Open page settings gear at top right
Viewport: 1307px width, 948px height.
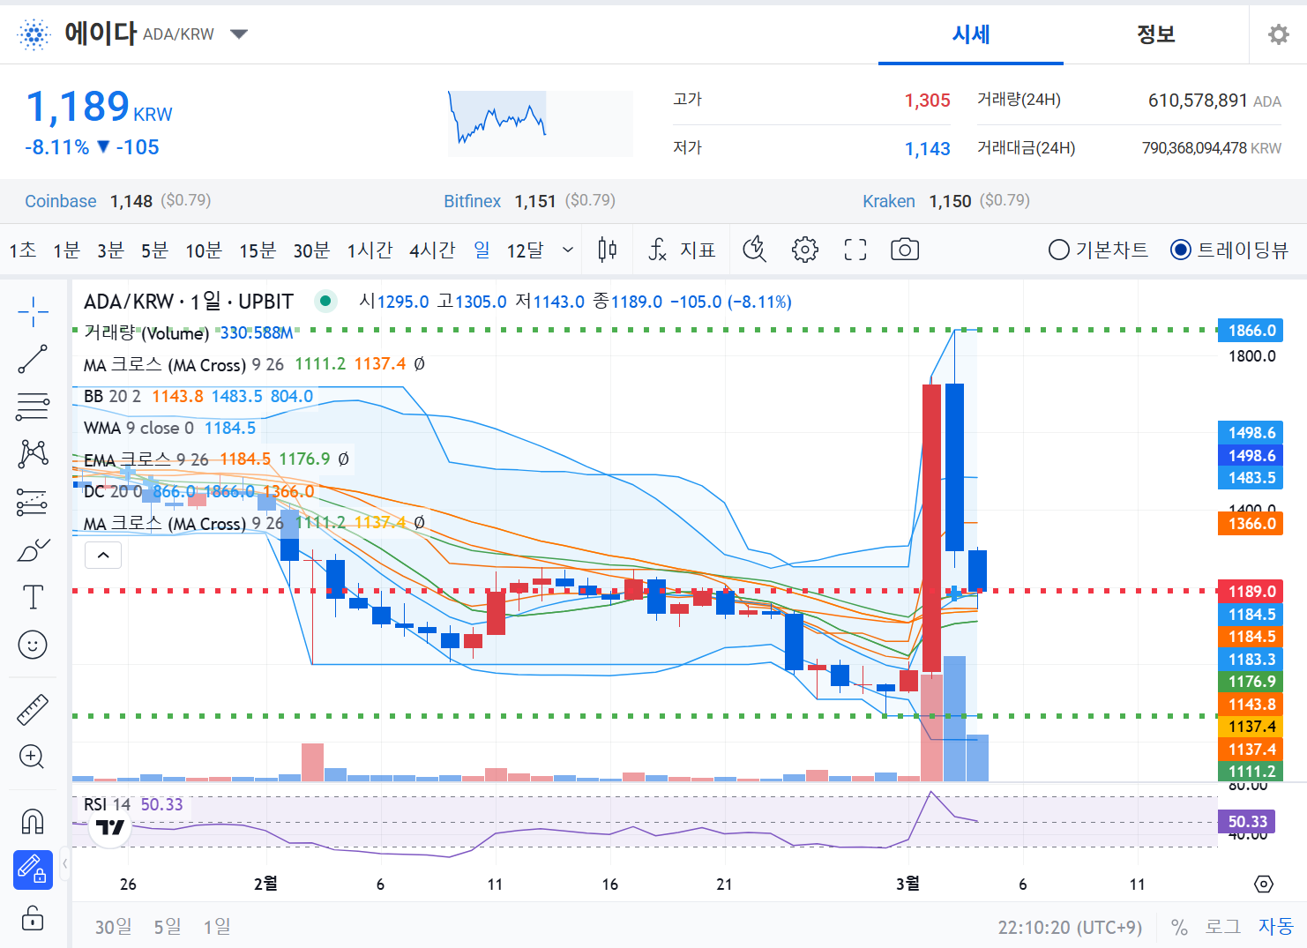(1278, 34)
